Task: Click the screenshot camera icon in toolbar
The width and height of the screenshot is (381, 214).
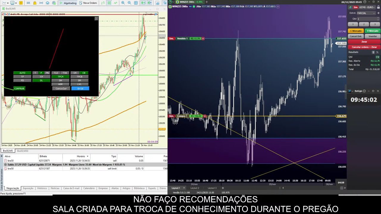Action: coord(157,3)
